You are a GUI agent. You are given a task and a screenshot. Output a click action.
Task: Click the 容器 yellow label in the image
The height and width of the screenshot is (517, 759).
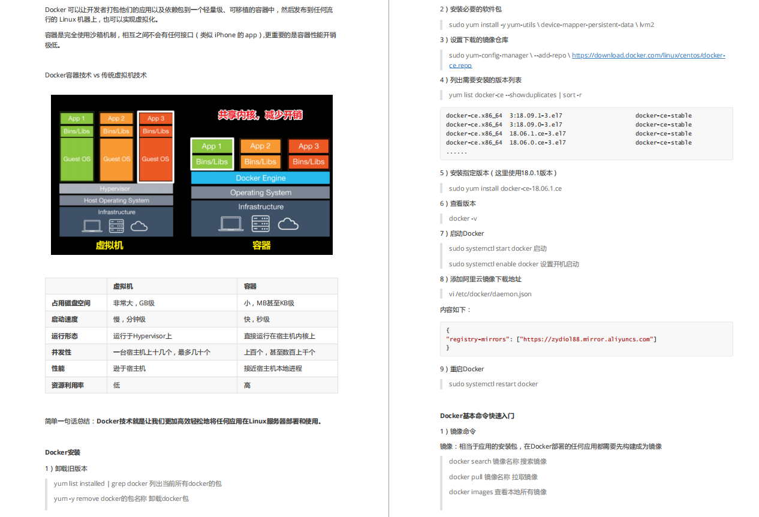(260, 245)
